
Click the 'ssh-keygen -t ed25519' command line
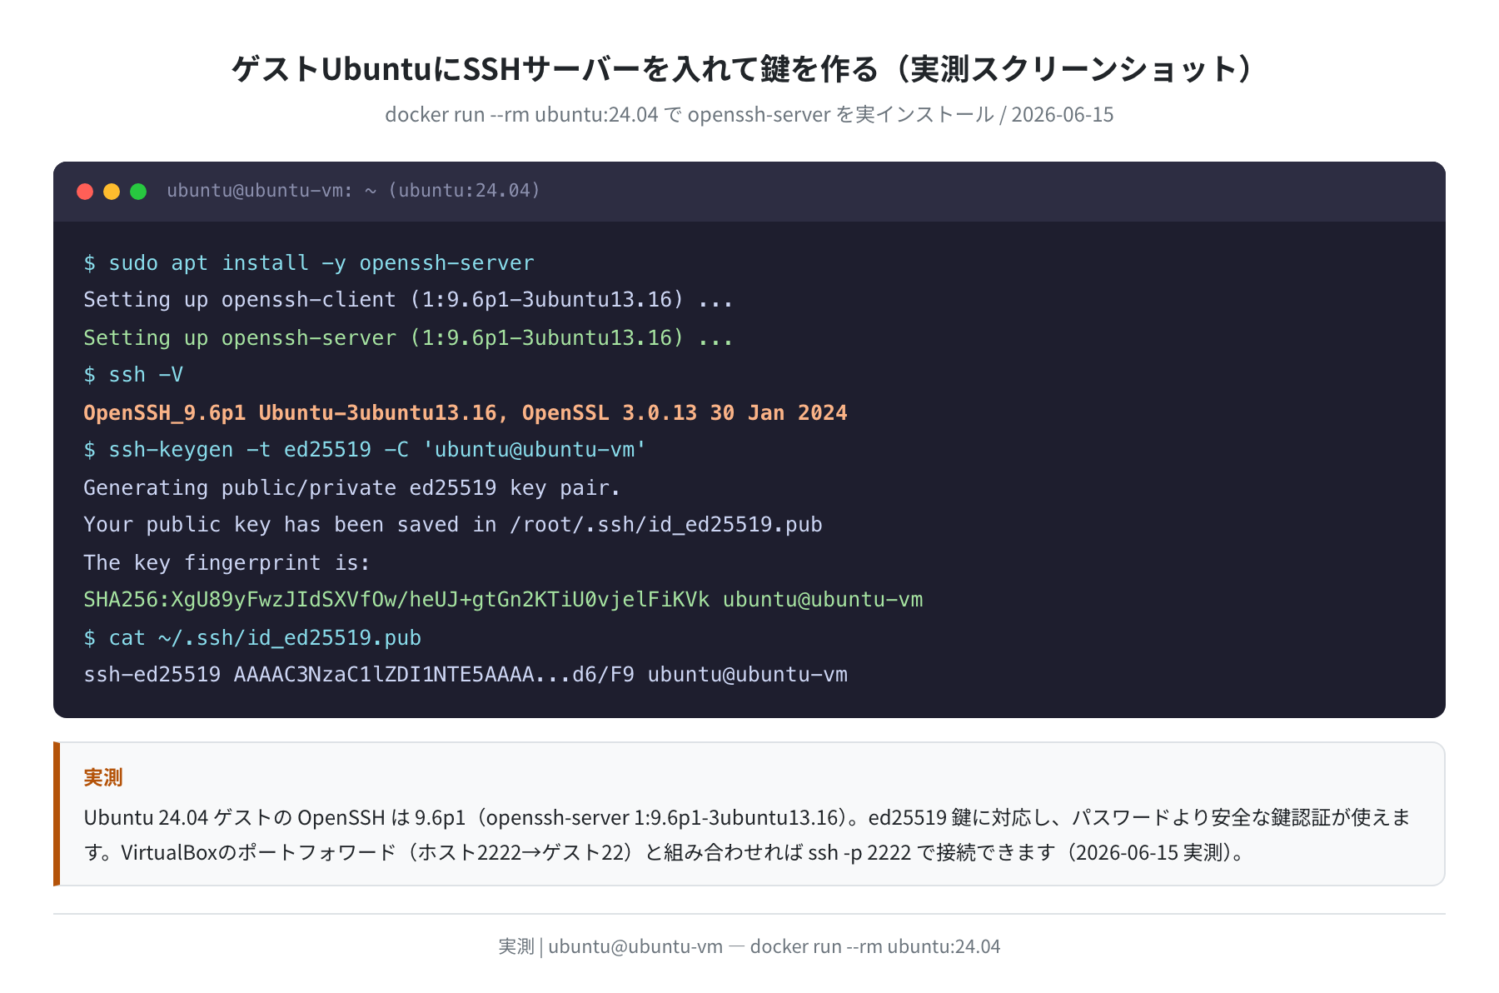click(365, 450)
